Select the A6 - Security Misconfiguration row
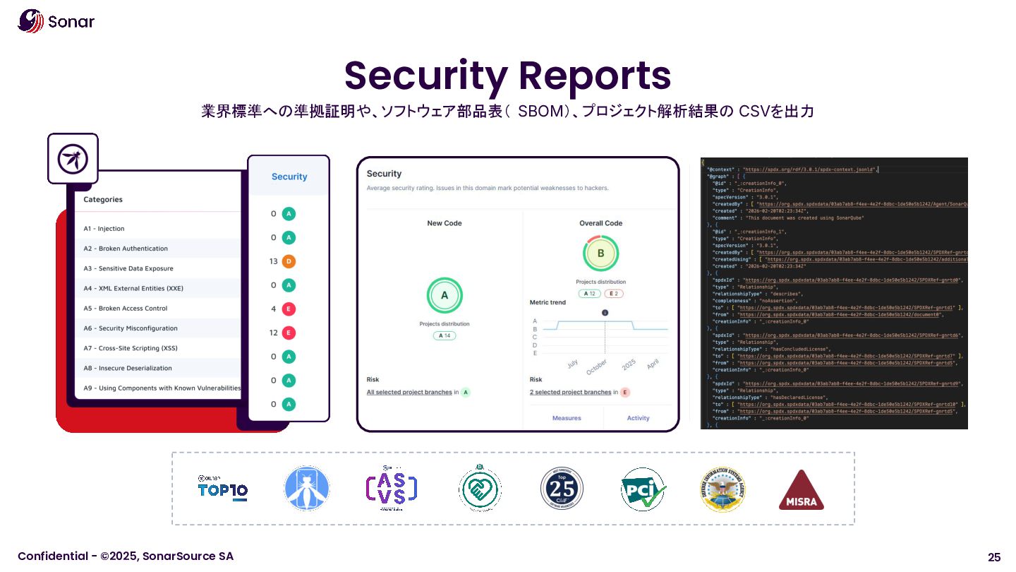This screenshot has height=572, width=1016. 158,328
